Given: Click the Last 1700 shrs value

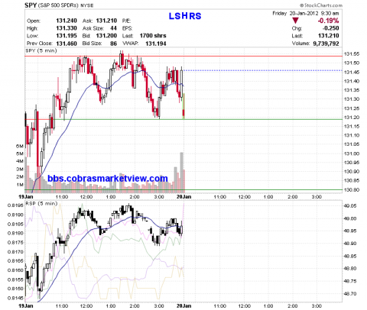Looking at the screenshot, I should 153,36.
